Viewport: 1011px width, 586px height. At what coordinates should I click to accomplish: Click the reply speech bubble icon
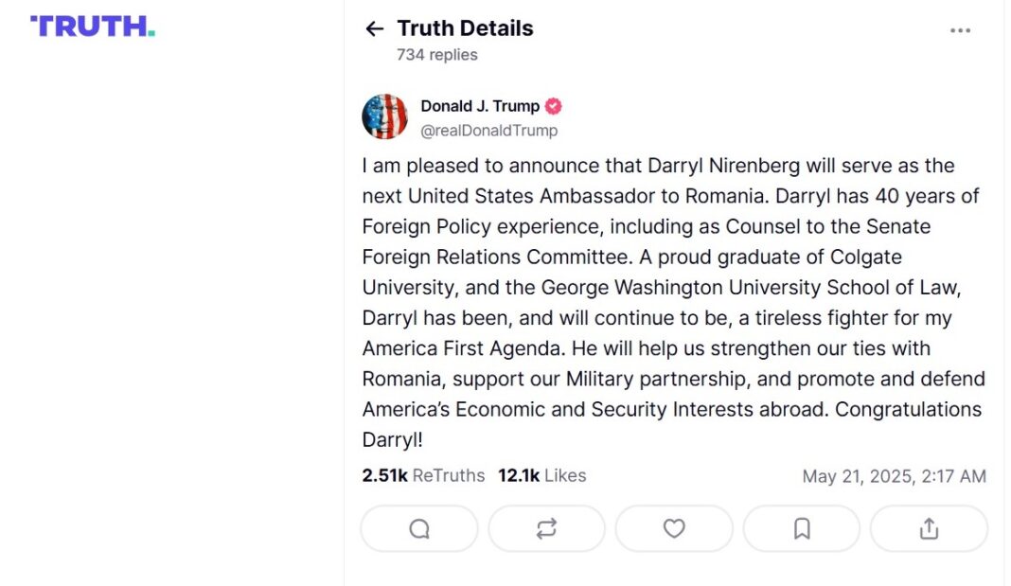419,529
